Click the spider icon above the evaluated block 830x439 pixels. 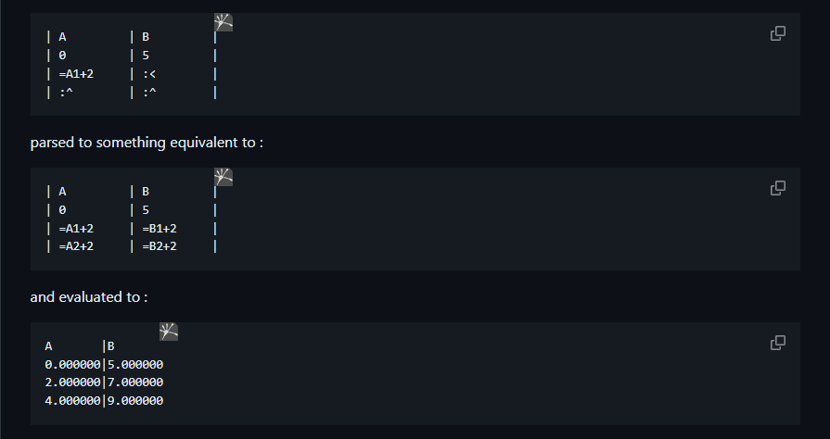pyautogui.click(x=169, y=332)
